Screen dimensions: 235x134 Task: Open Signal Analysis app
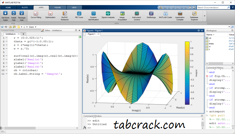coord(108,15)
